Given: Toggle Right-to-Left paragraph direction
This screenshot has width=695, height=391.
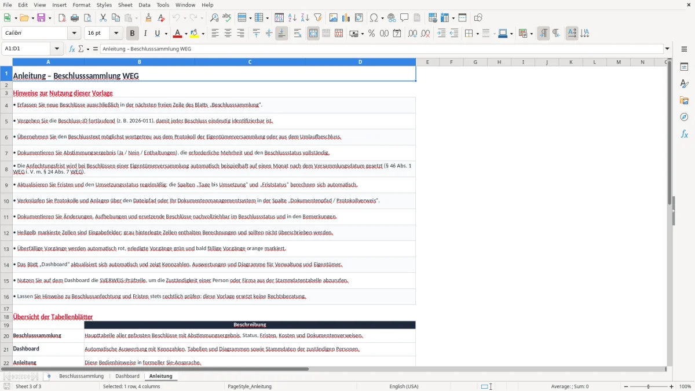Looking at the screenshot, I should tap(556, 34).
